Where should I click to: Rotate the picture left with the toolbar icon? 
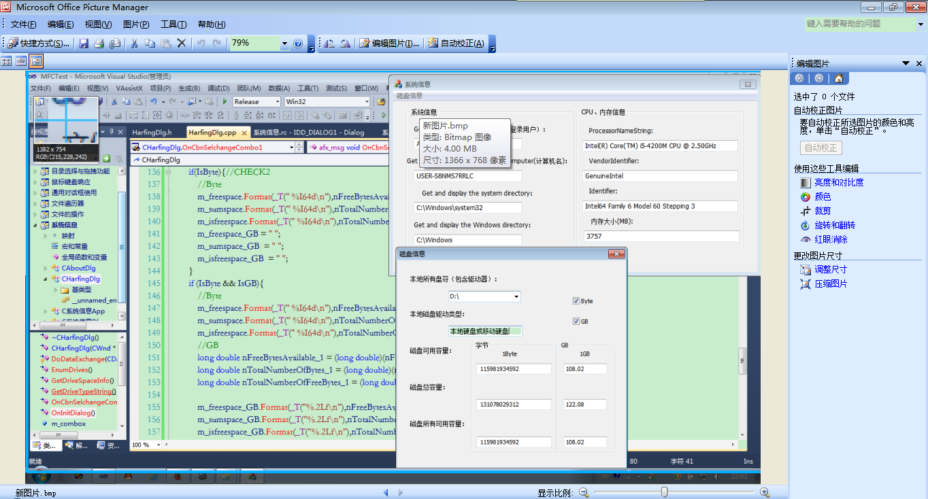pyautogui.click(x=329, y=44)
